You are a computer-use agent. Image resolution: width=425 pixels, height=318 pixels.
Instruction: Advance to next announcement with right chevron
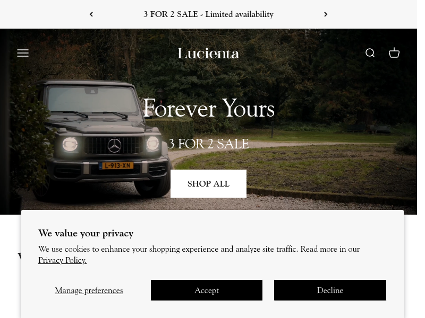click(326, 14)
